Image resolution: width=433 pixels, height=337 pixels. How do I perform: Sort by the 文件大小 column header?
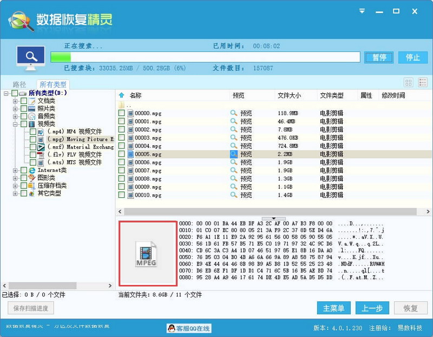tap(289, 95)
